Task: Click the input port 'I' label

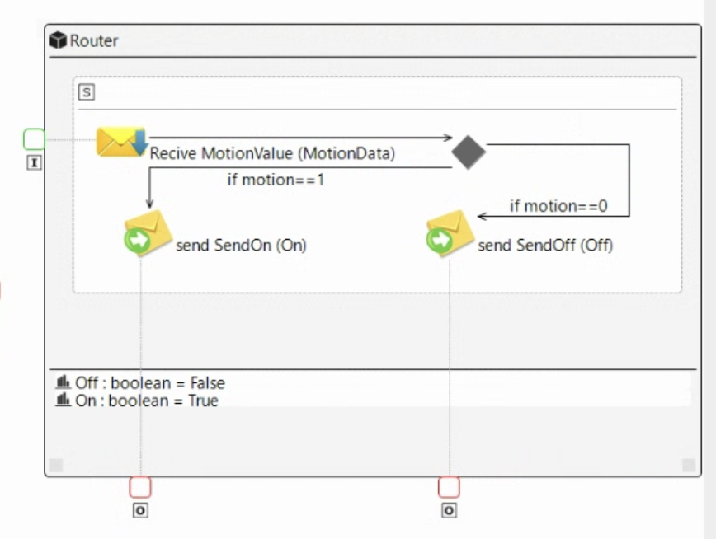Action: tap(34, 163)
